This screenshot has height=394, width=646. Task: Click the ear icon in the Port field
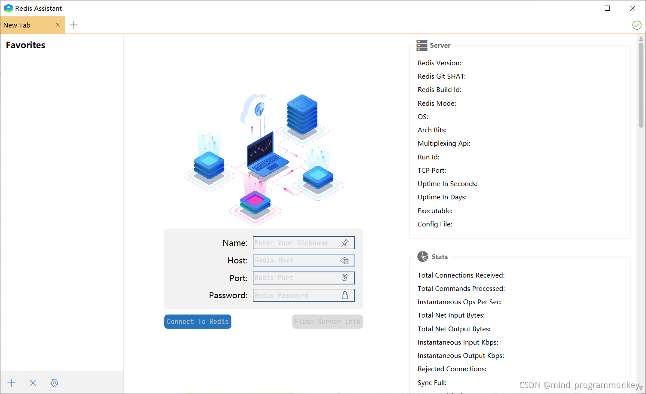click(x=345, y=278)
